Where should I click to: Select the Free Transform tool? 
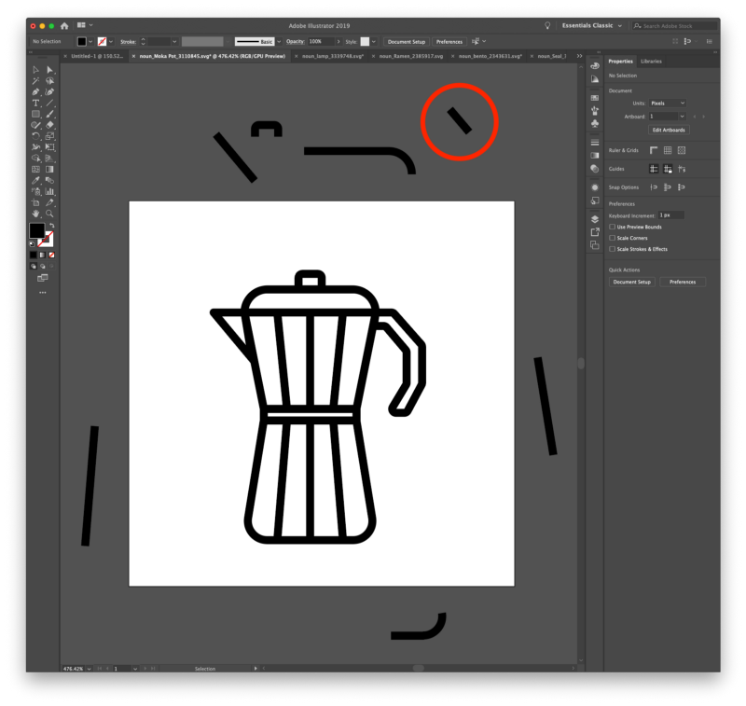click(x=50, y=147)
